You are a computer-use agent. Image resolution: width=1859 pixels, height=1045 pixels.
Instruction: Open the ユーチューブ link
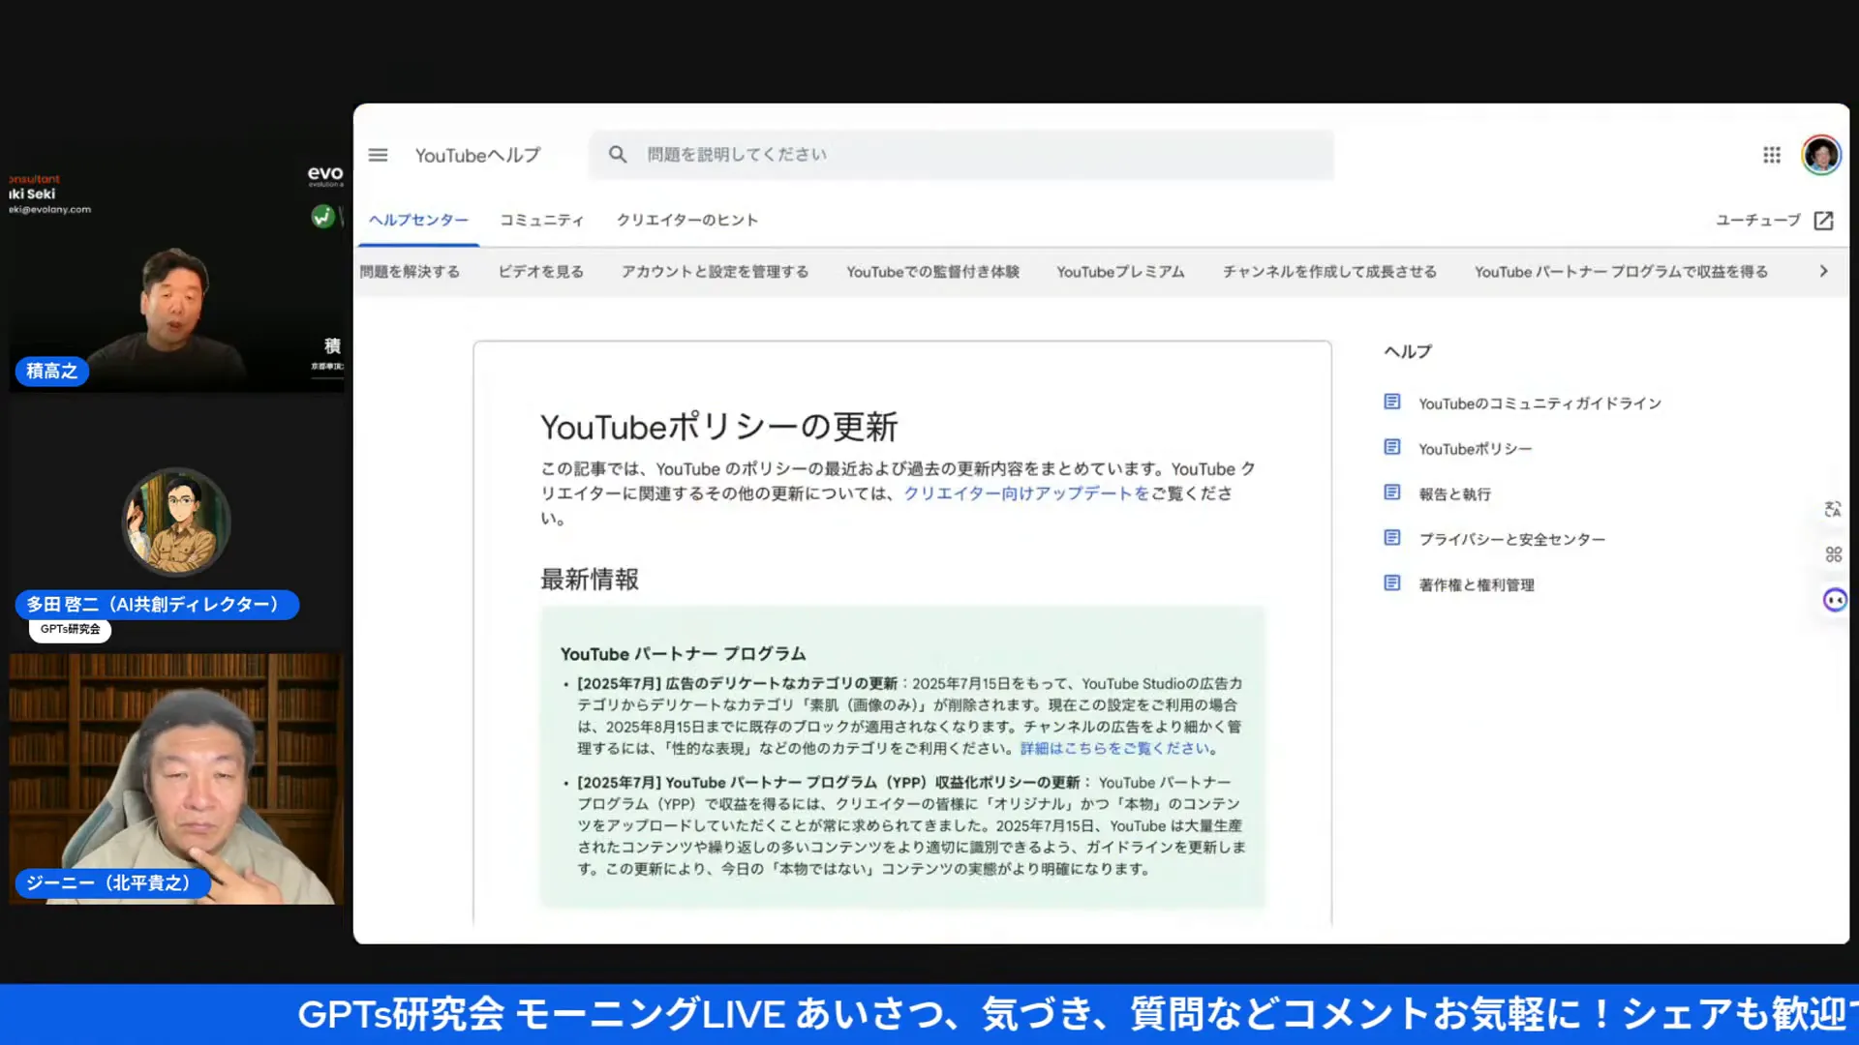point(1757,221)
